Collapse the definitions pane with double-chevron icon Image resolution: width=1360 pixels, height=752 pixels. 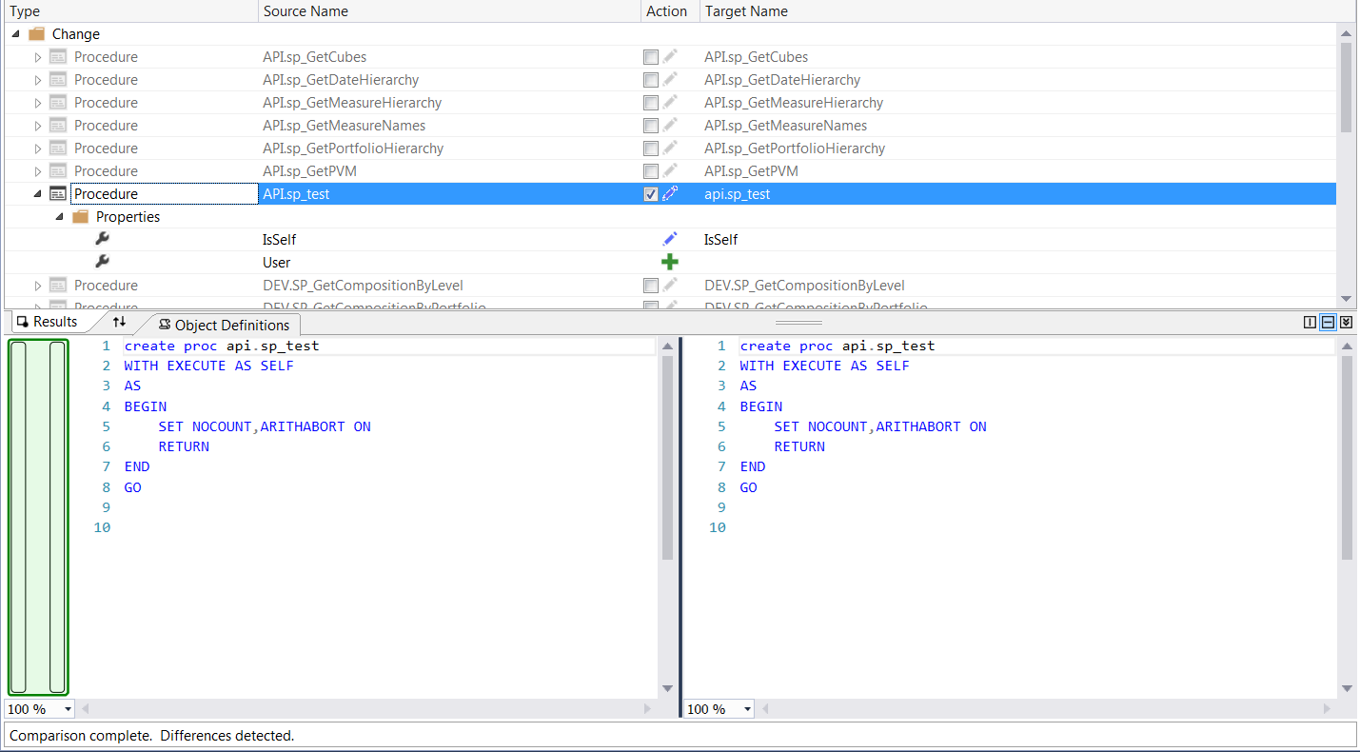pyautogui.click(x=1346, y=323)
